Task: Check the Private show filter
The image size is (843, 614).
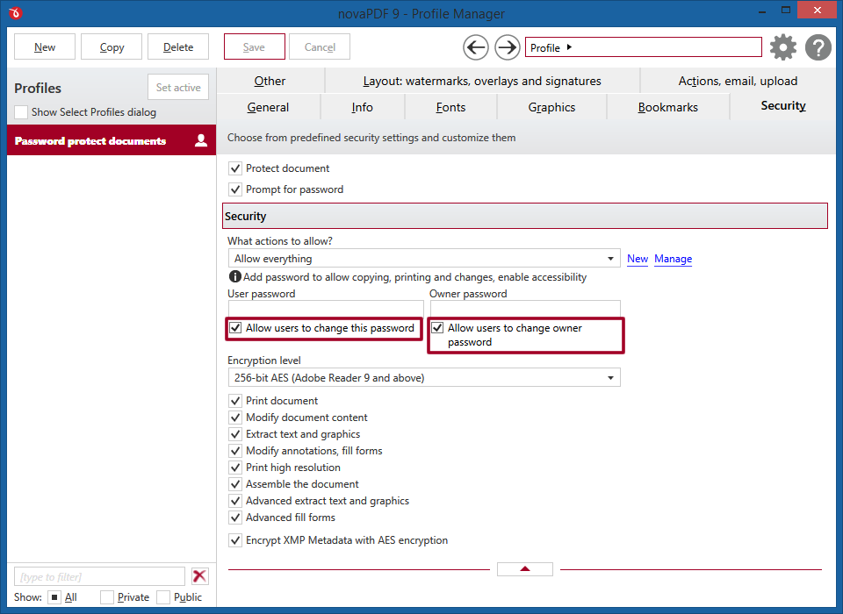Action: 107,597
